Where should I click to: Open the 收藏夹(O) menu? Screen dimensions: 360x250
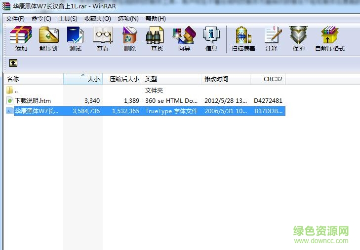98,19
